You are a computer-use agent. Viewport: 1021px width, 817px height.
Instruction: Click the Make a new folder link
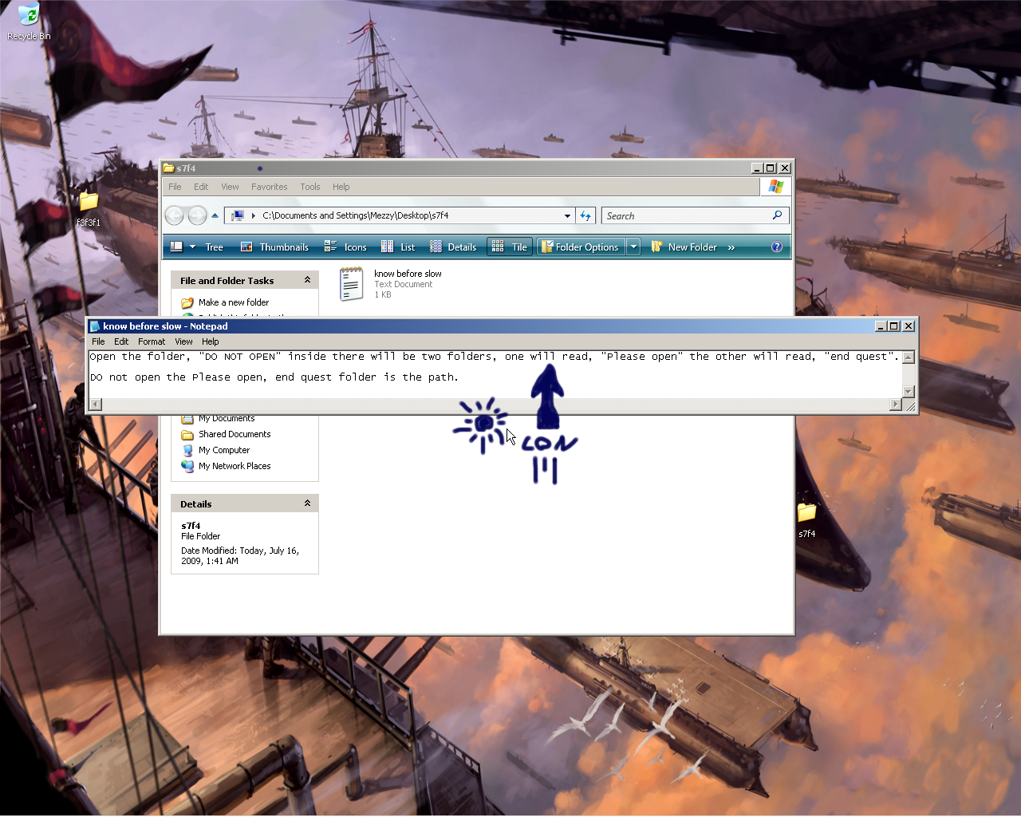pos(233,302)
